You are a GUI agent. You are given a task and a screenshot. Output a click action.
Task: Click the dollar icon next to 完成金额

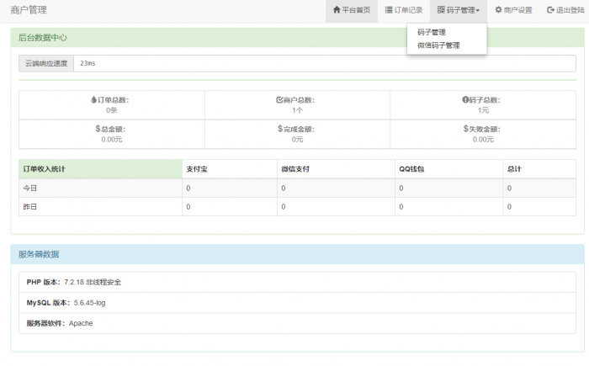[280, 129]
